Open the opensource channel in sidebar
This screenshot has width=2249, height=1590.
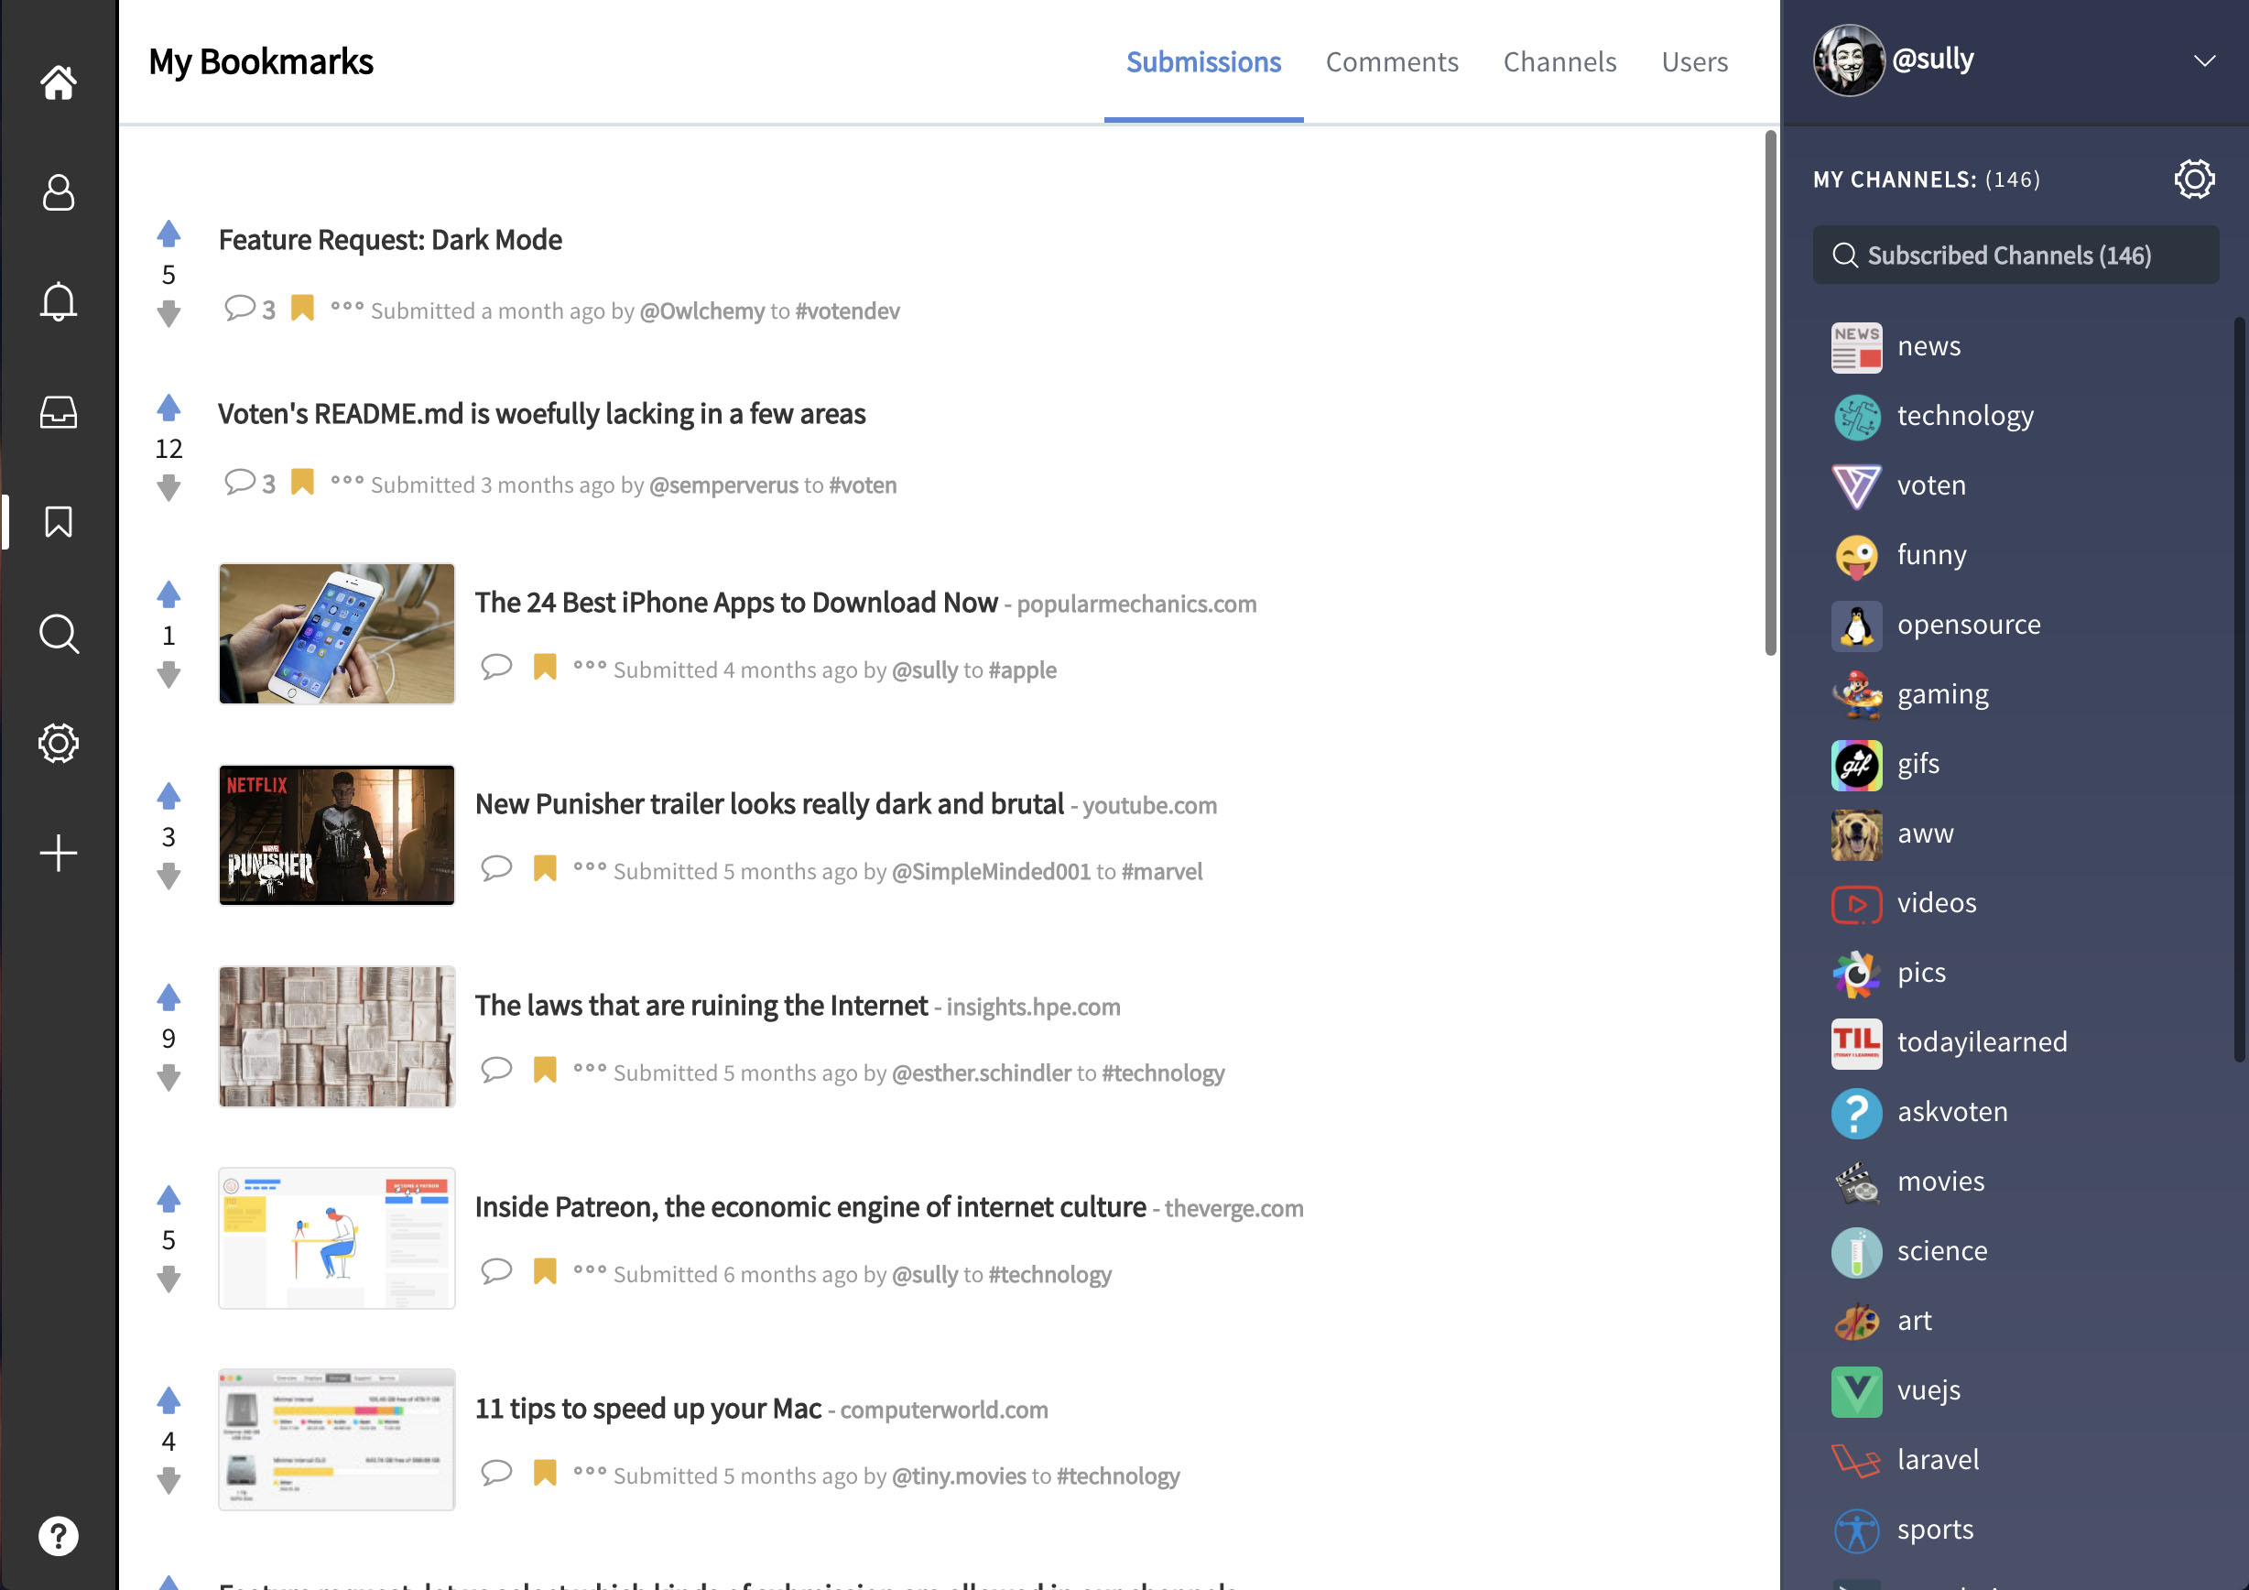point(1968,624)
